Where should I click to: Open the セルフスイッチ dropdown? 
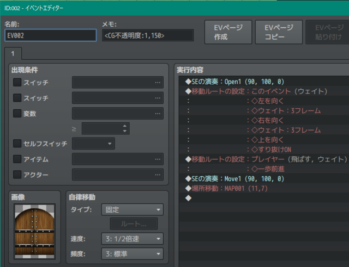pyautogui.click(x=93, y=144)
